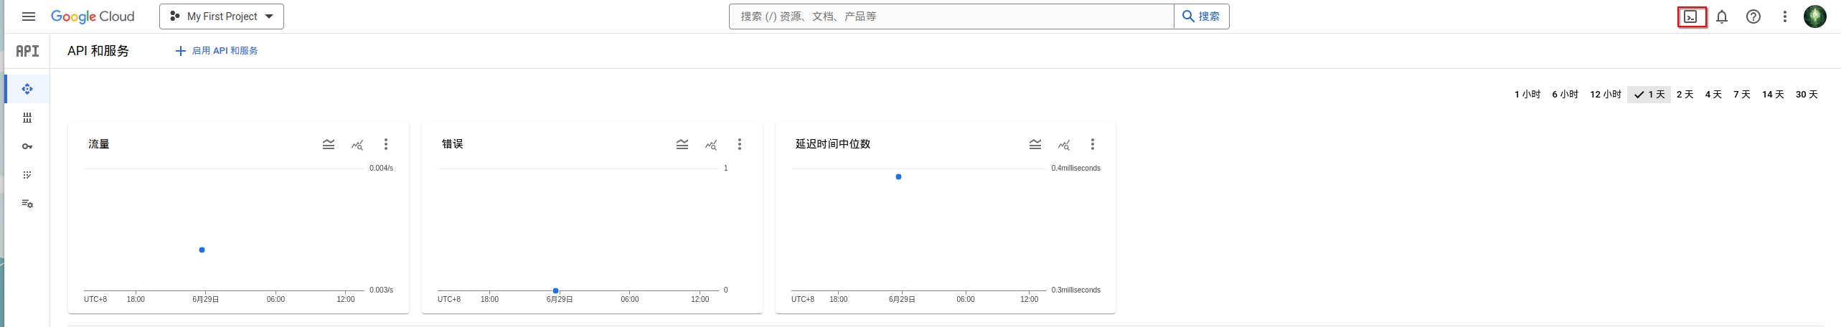This screenshot has width=1841, height=327.
Task: Open the OAuth consent screen sidebar icon
Action: 27,175
